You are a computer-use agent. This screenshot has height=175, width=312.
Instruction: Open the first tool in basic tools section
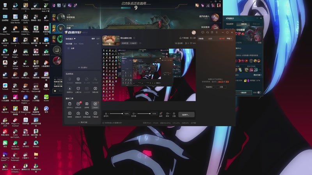tap(70, 105)
